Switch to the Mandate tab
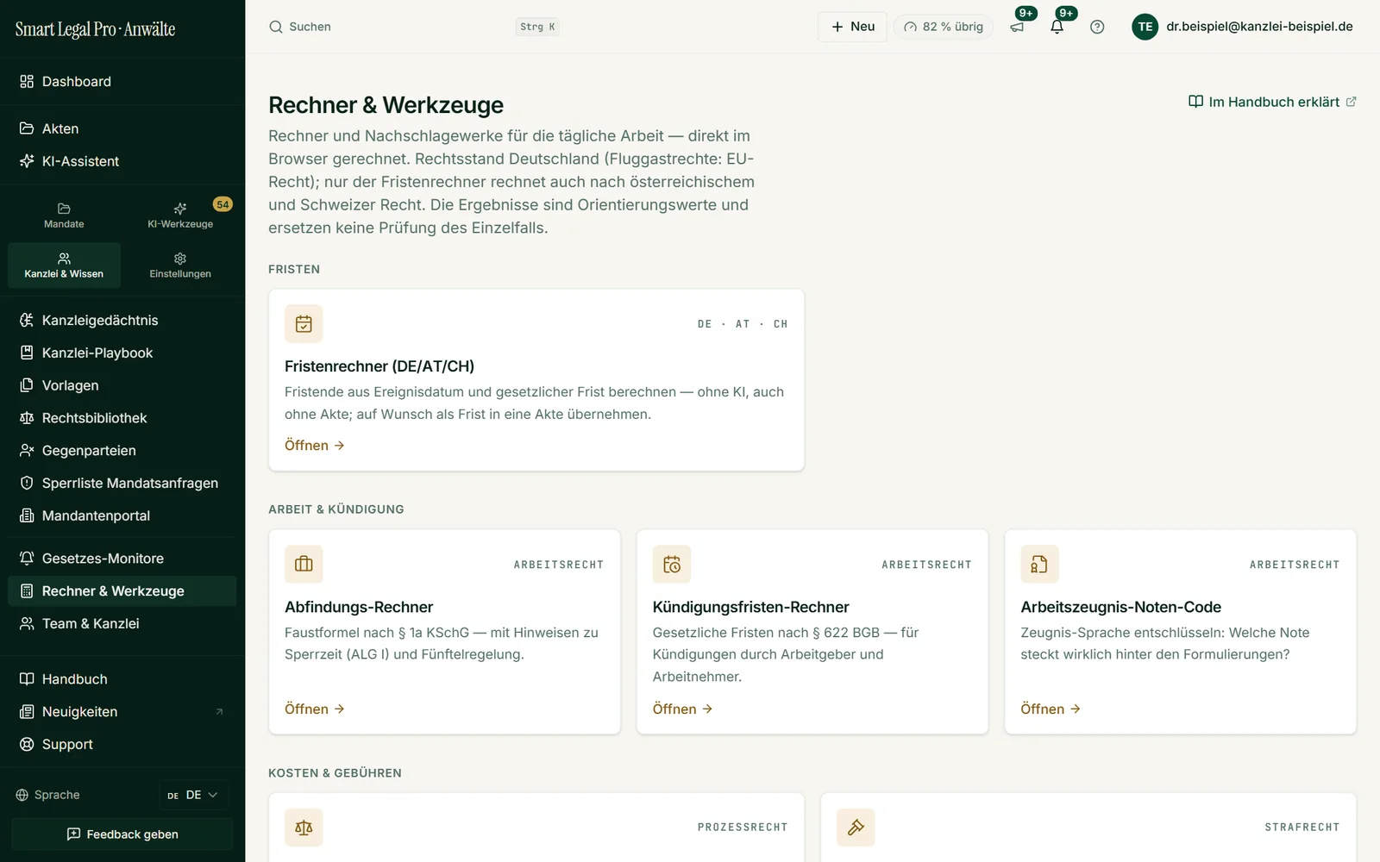Image resolution: width=1380 pixels, height=862 pixels. [x=64, y=215]
